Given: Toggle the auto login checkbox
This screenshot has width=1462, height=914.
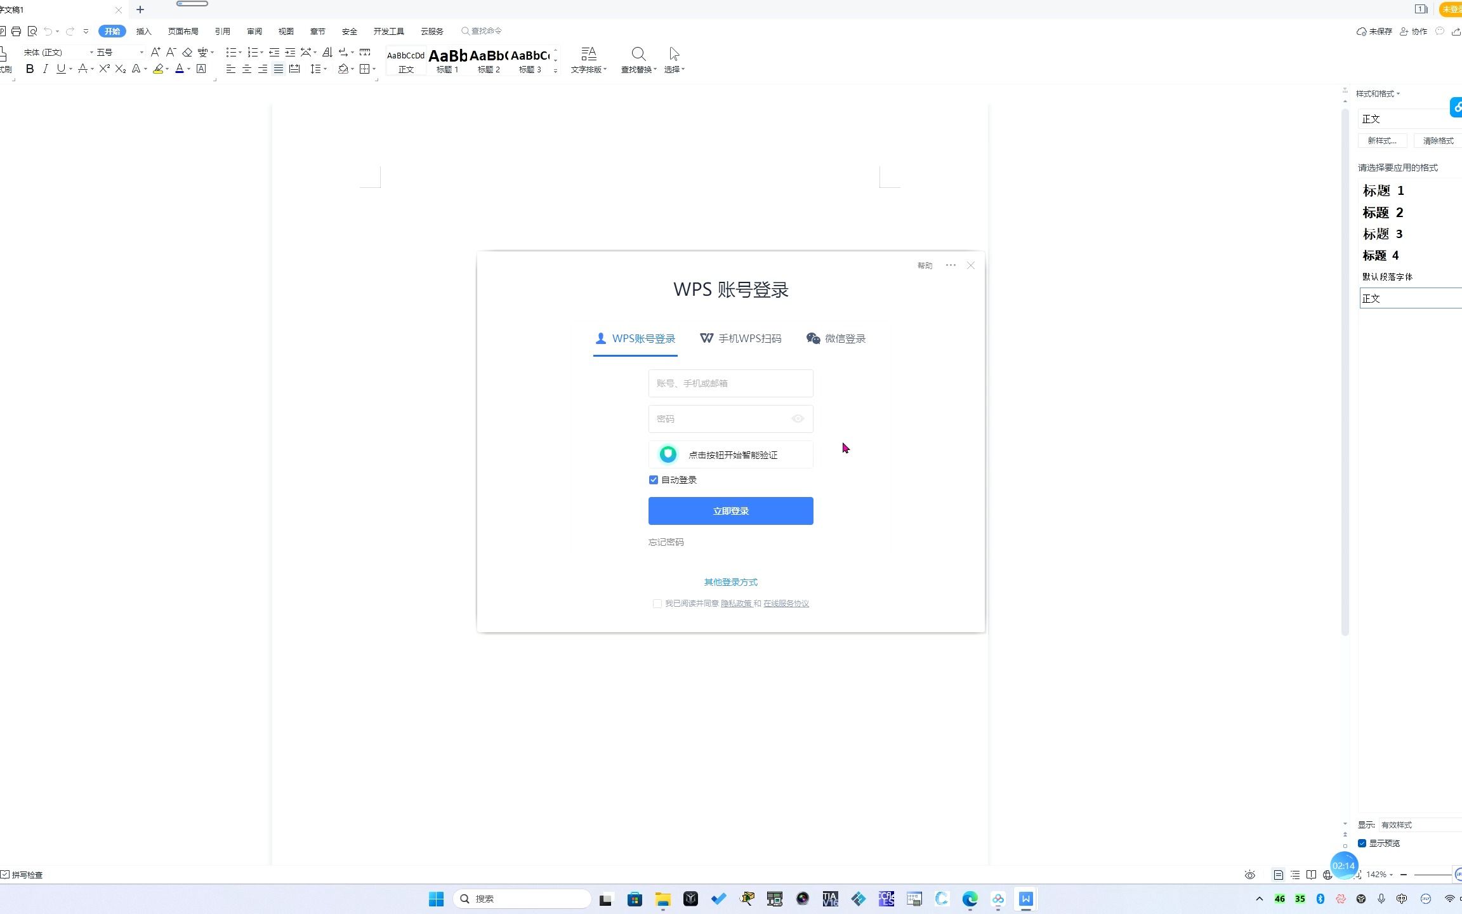Looking at the screenshot, I should (x=654, y=480).
